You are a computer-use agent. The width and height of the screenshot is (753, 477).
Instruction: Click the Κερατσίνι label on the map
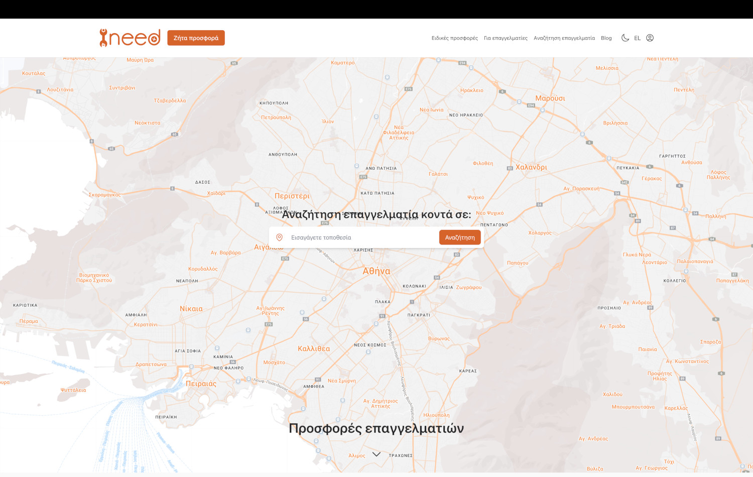[146, 325]
